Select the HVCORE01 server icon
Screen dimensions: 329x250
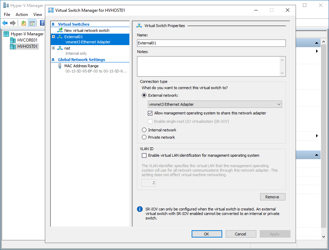[x=13, y=40]
